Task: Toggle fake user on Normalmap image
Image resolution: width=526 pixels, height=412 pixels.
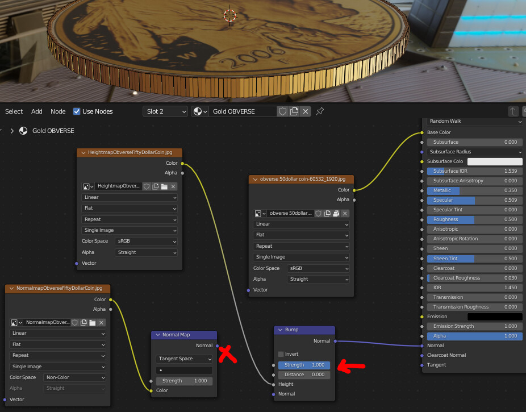Action: pos(75,322)
